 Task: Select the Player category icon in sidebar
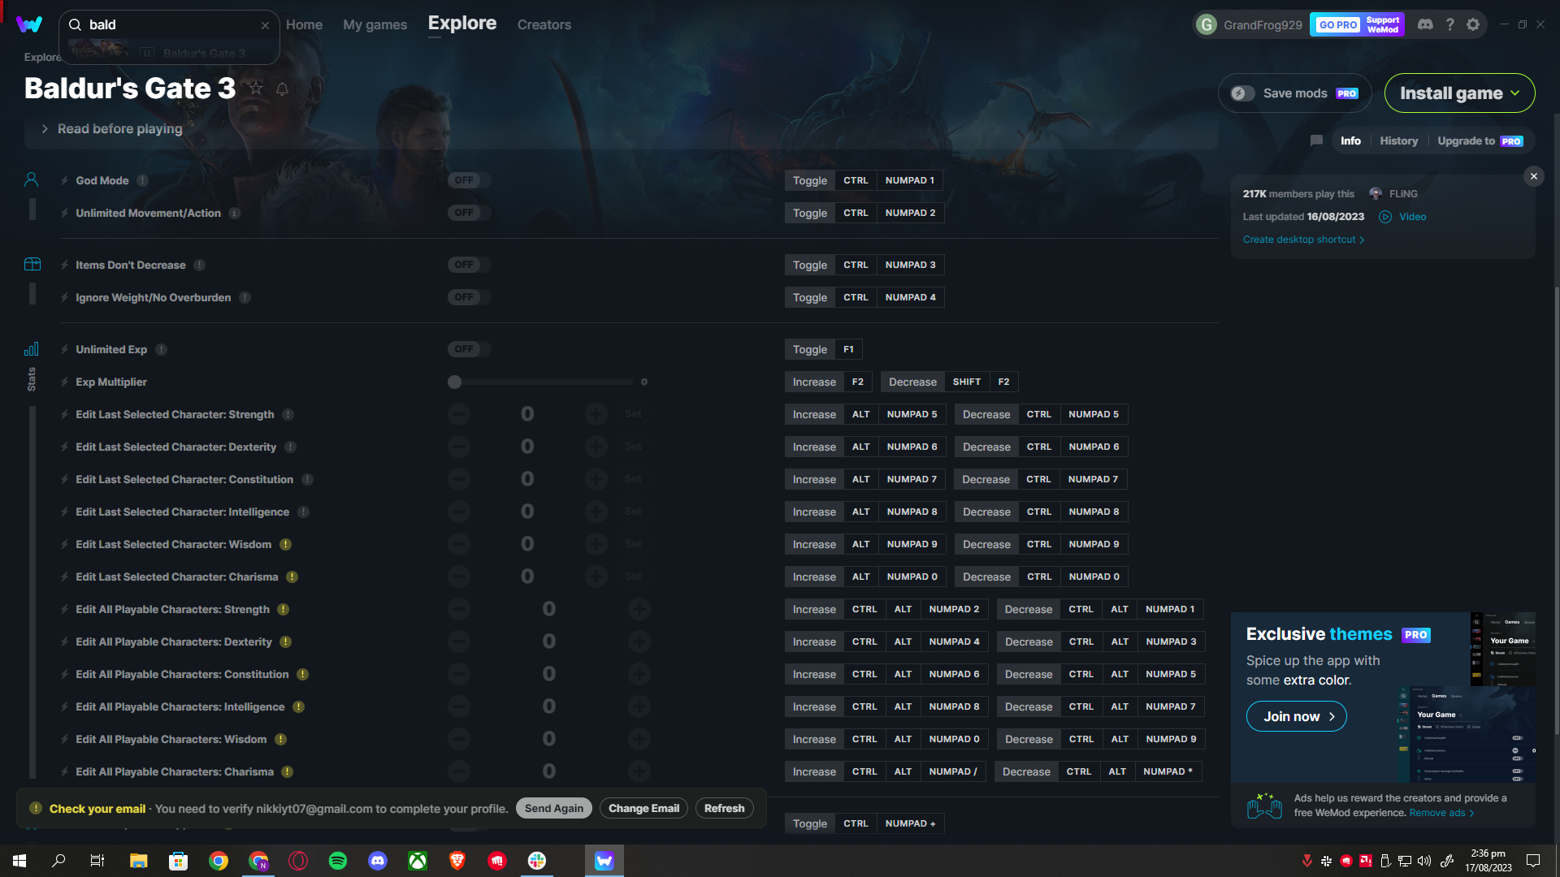tap(32, 179)
